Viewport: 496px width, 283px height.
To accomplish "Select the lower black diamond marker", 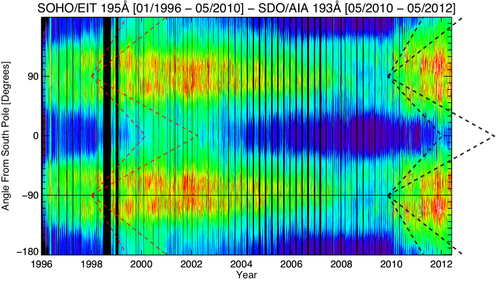I will 389,195.
